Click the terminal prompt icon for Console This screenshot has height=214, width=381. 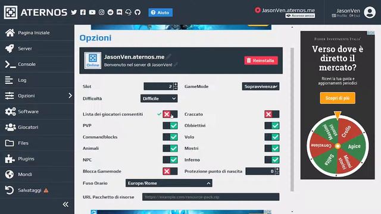pos(10,64)
